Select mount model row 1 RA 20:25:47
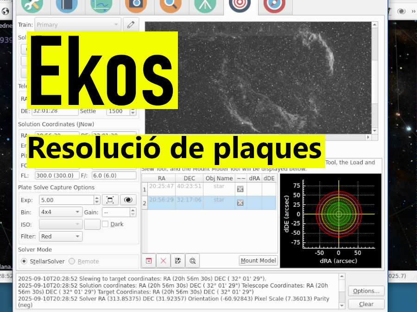The height and width of the screenshot is (312, 417). (161, 189)
